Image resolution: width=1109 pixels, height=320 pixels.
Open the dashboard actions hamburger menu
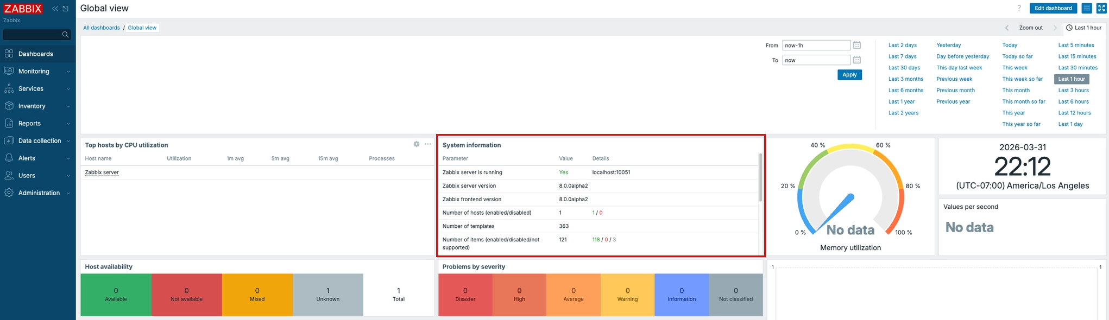[1087, 8]
